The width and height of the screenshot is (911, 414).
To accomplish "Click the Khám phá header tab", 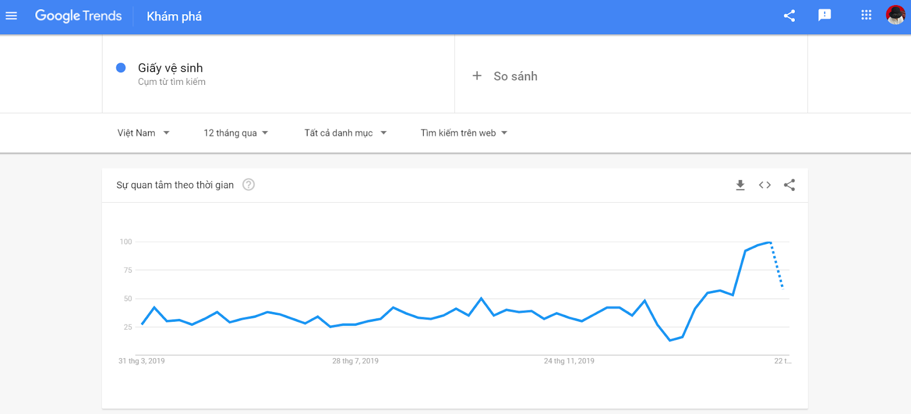I will [174, 17].
